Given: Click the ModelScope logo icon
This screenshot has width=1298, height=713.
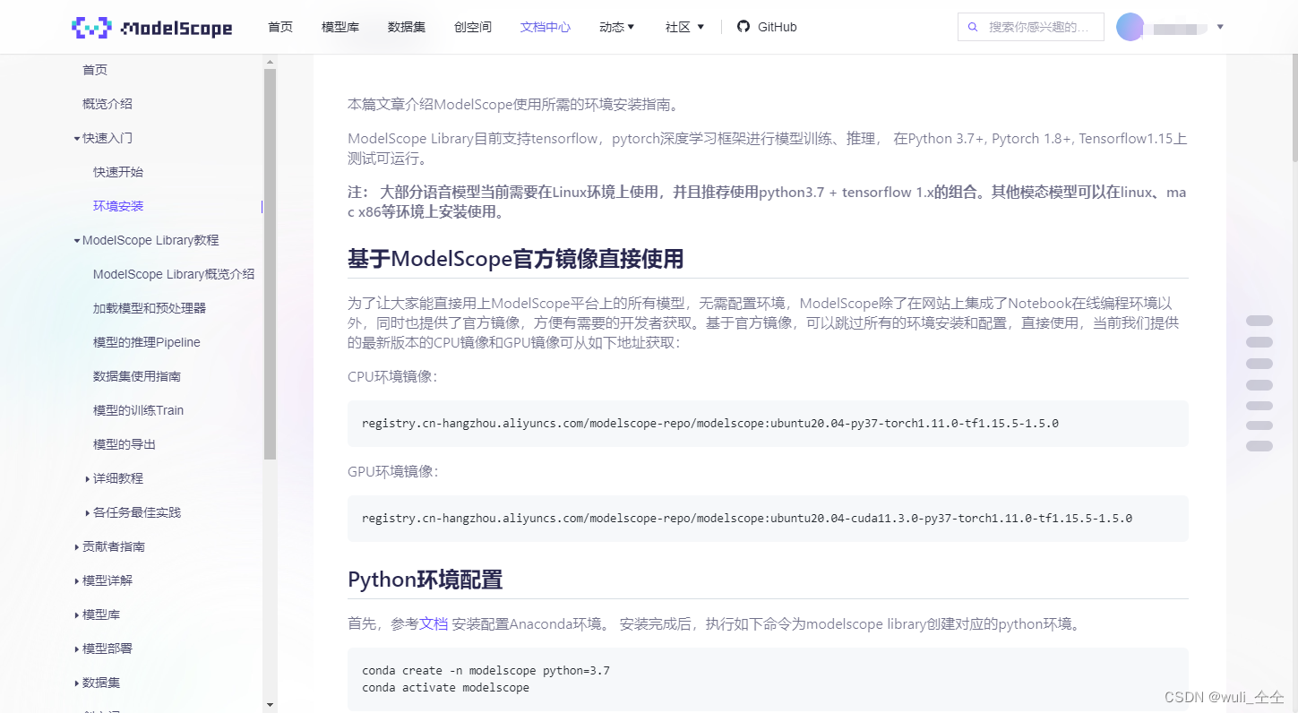Looking at the screenshot, I should click(90, 27).
